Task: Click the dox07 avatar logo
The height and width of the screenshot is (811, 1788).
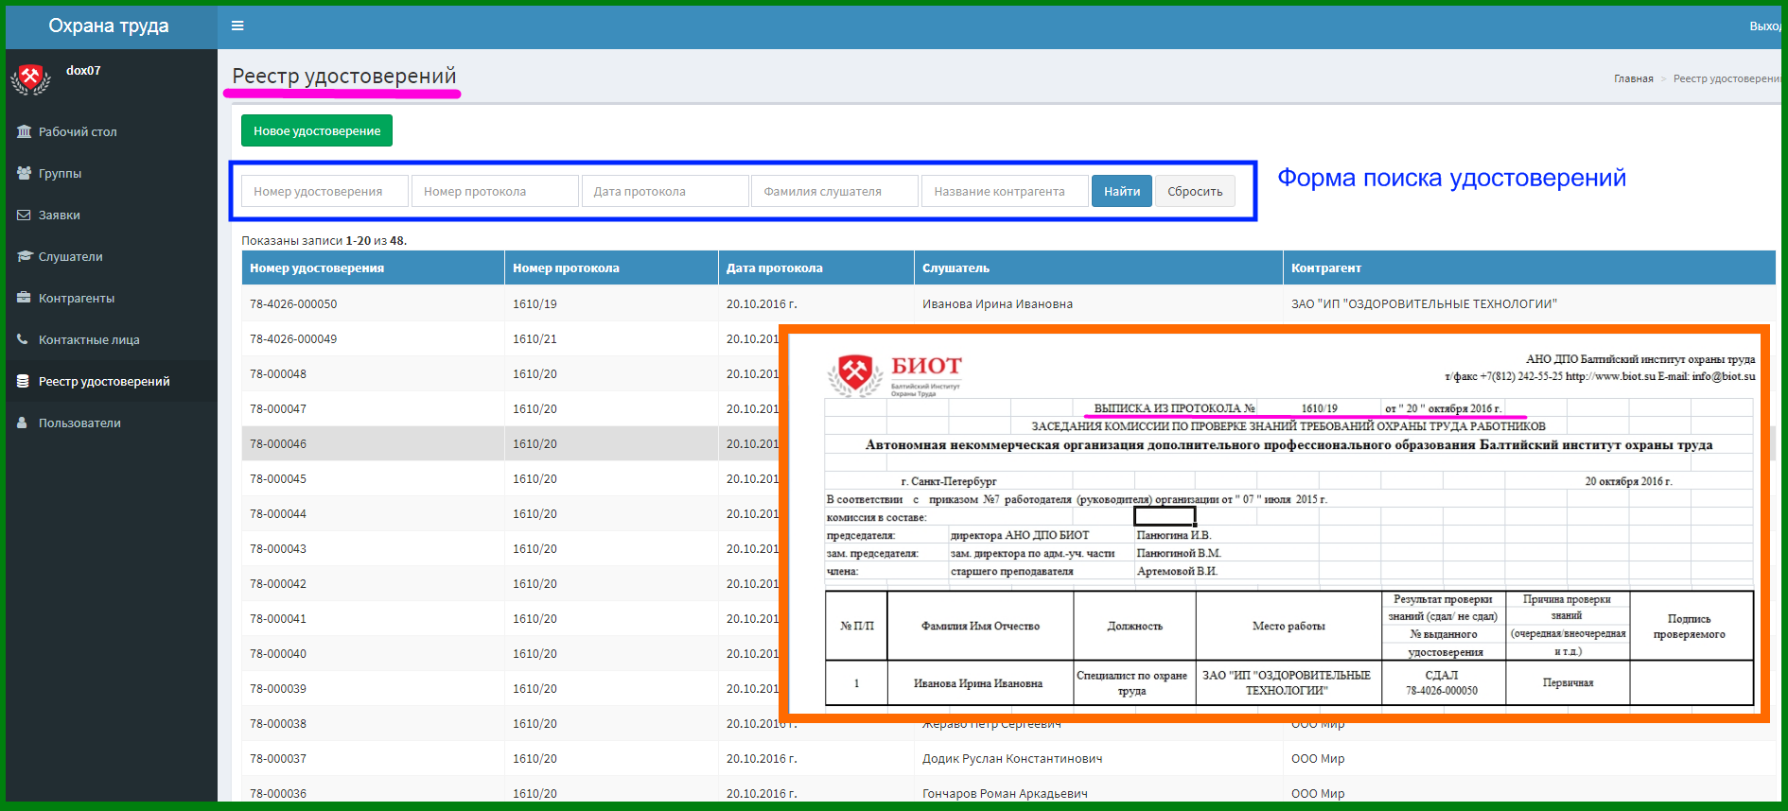Action: click(x=30, y=78)
